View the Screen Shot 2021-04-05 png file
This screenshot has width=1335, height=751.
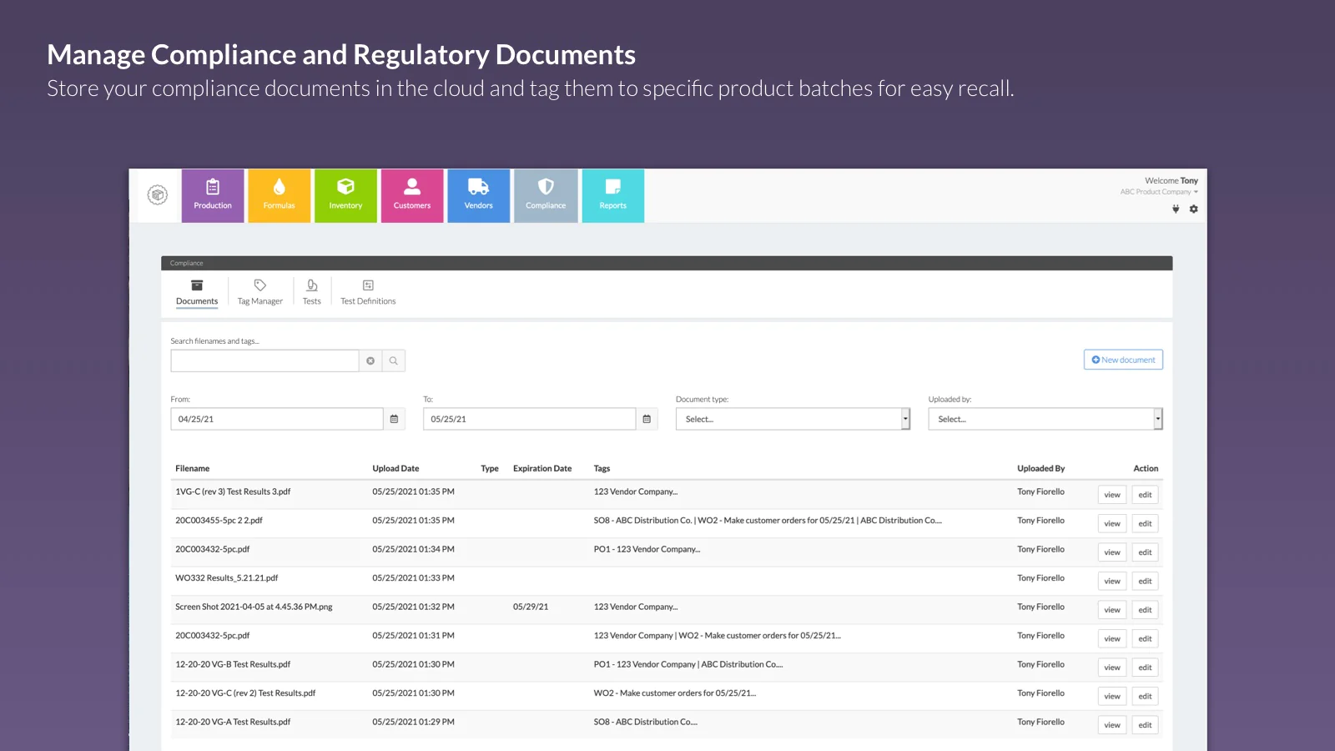click(x=1112, y=610)
